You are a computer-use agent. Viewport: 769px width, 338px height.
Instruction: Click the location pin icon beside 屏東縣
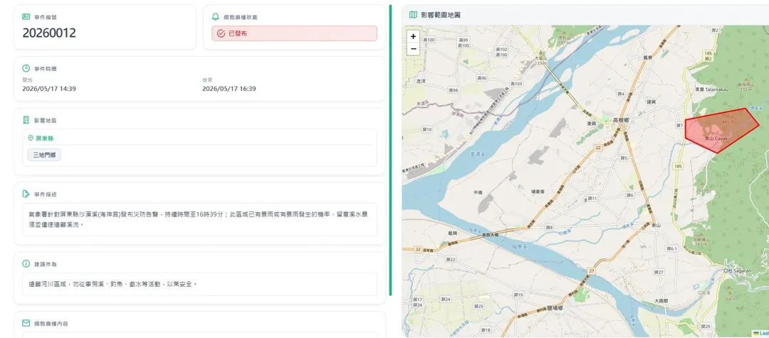tap(31, 139)
